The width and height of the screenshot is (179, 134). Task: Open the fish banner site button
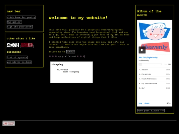point(13,45)
